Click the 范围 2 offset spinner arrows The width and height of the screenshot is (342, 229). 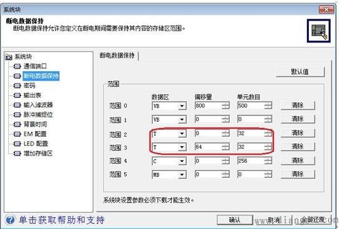(226, 134)
